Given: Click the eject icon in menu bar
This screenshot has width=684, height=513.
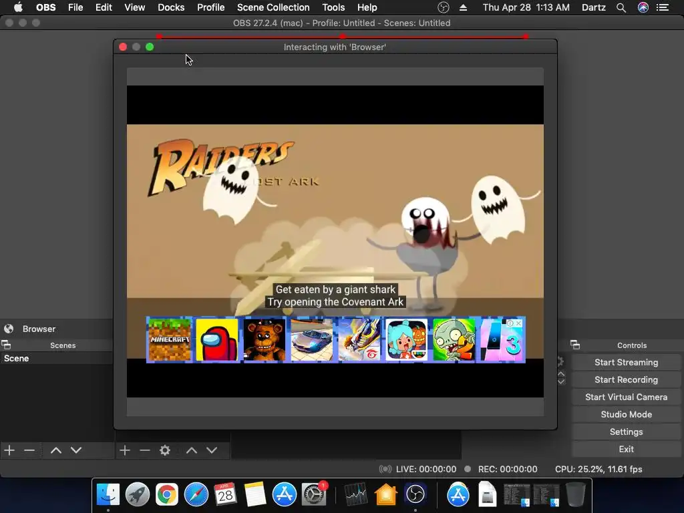Looking at the screenshot, I should click(464, 7).
